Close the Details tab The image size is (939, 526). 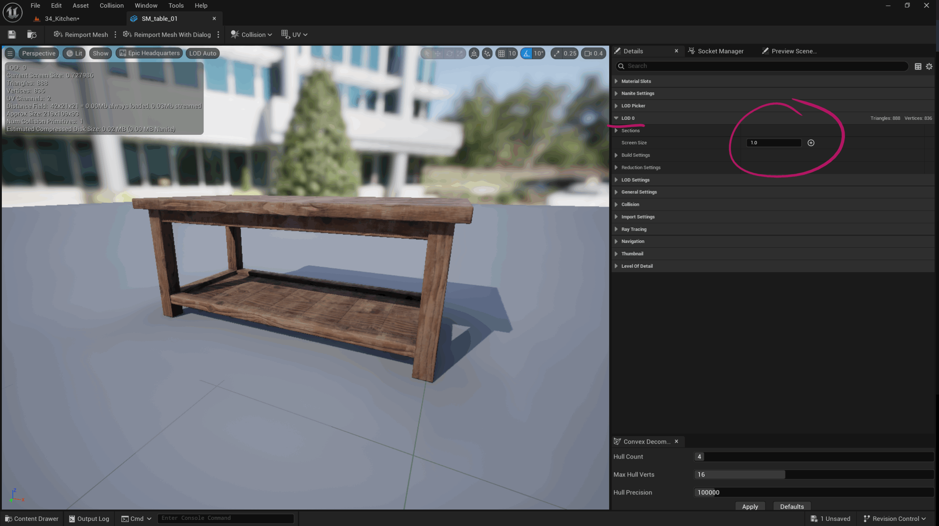(676, 51)
